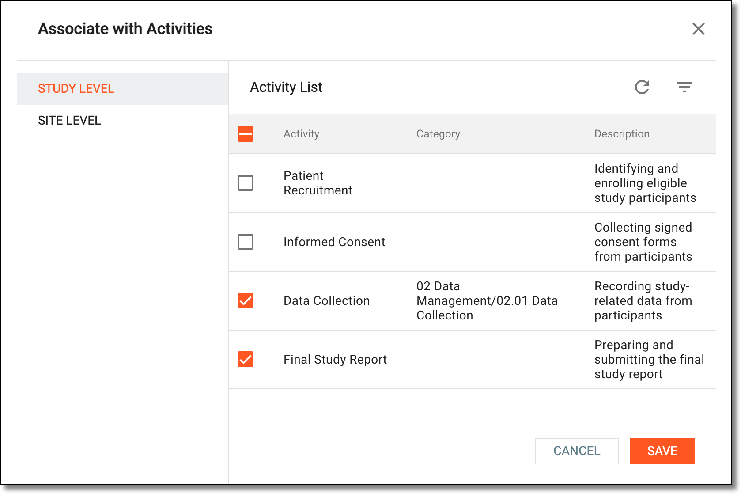Click the Activity column header
The width and height of the screenshot is (741, 494).
pos(302,134)
